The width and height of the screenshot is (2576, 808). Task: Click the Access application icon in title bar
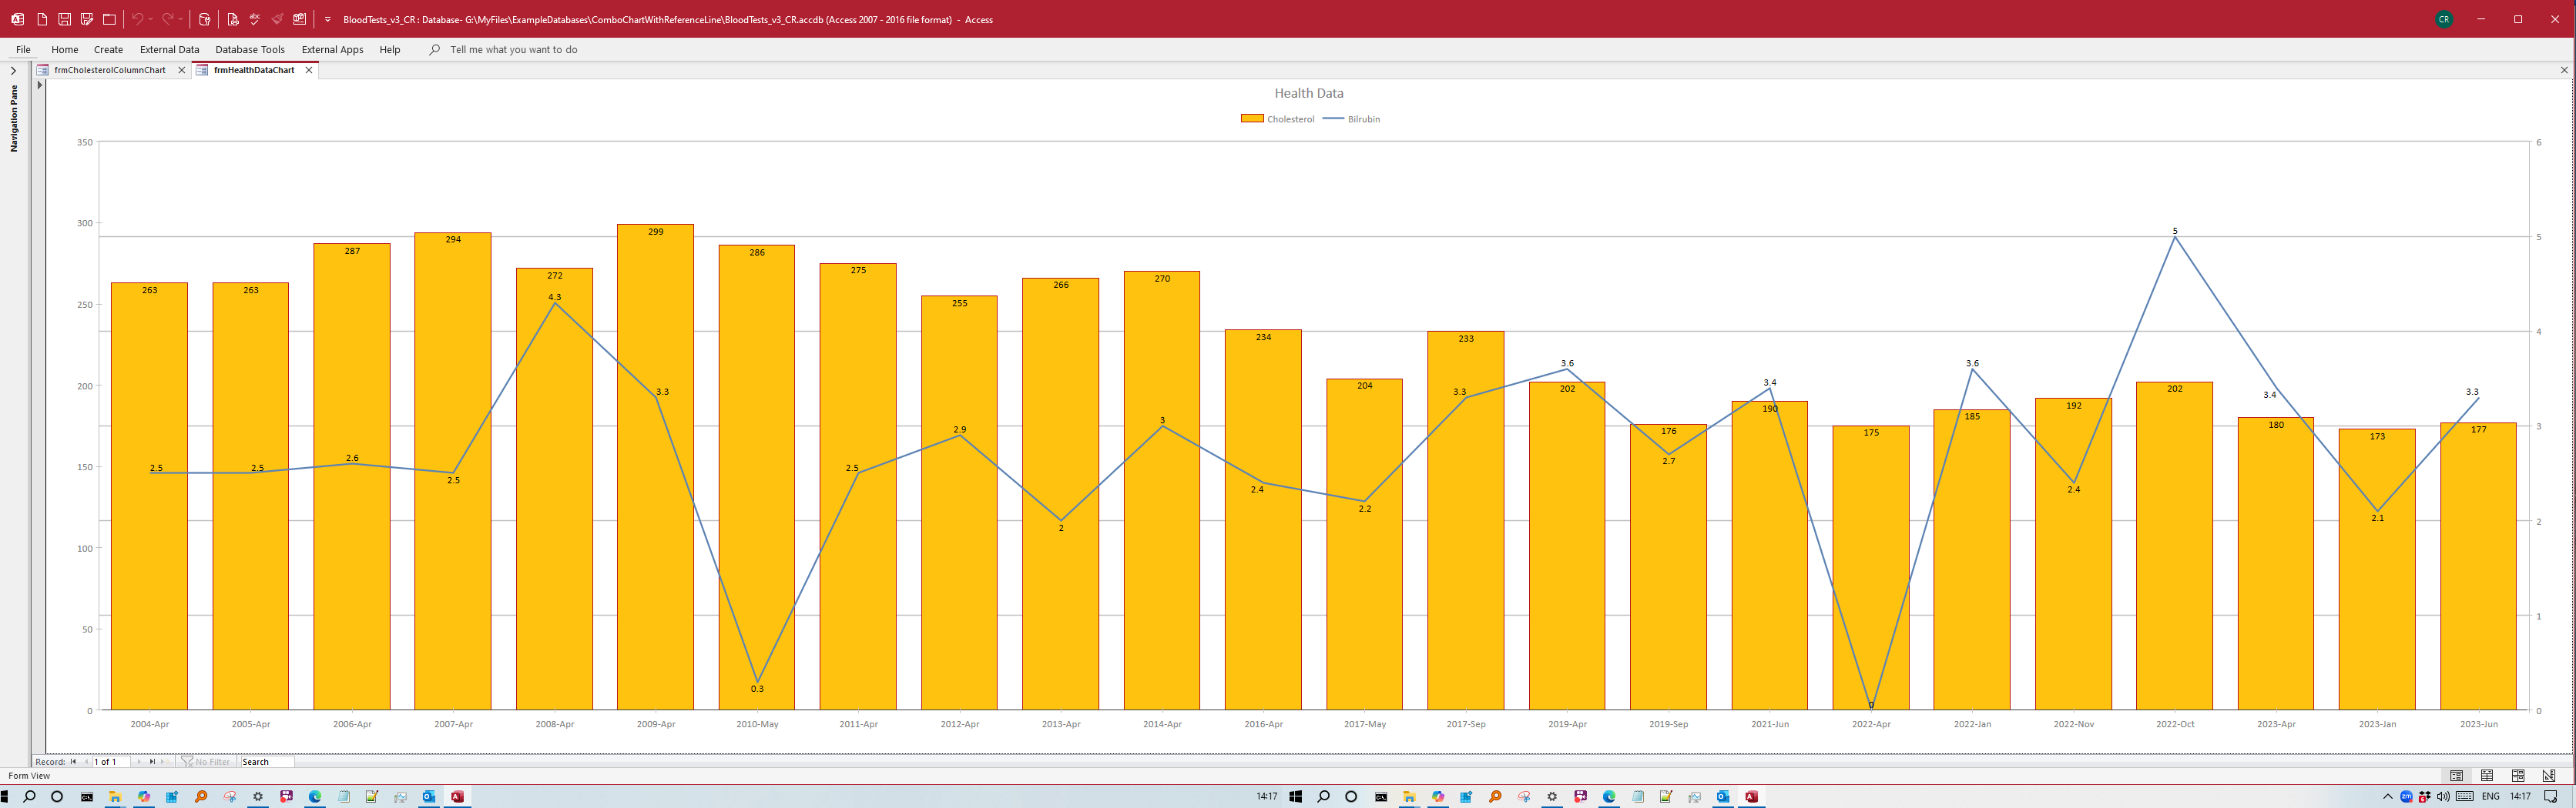17,19
